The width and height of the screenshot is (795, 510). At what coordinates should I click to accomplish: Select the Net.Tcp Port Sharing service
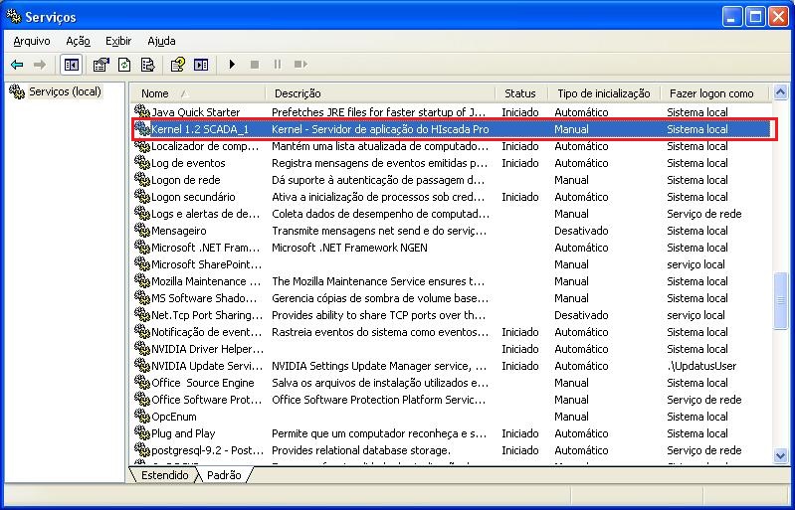tap(454, 315)
